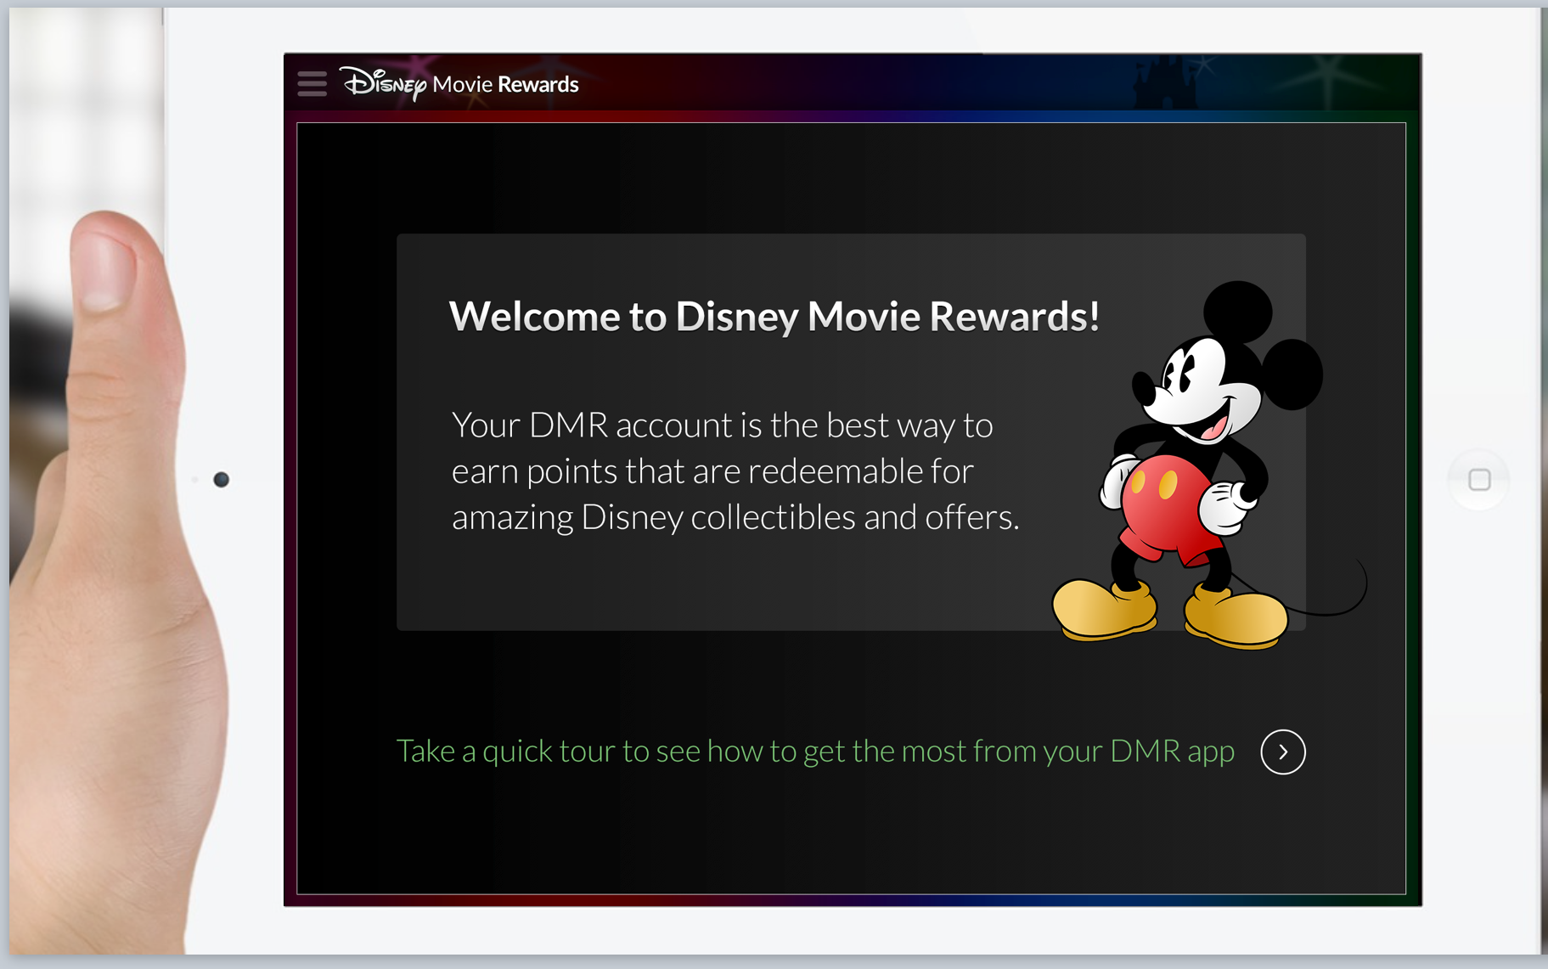Open the hamburger navigation menu
1548x969 pixels.
click(x=312, y=84)
